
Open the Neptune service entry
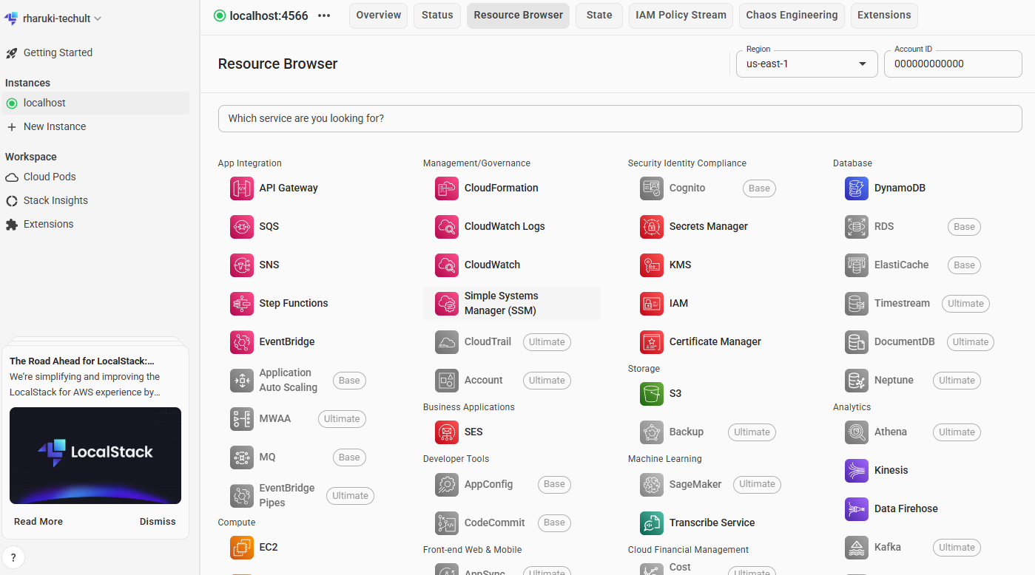click(894, 381)
